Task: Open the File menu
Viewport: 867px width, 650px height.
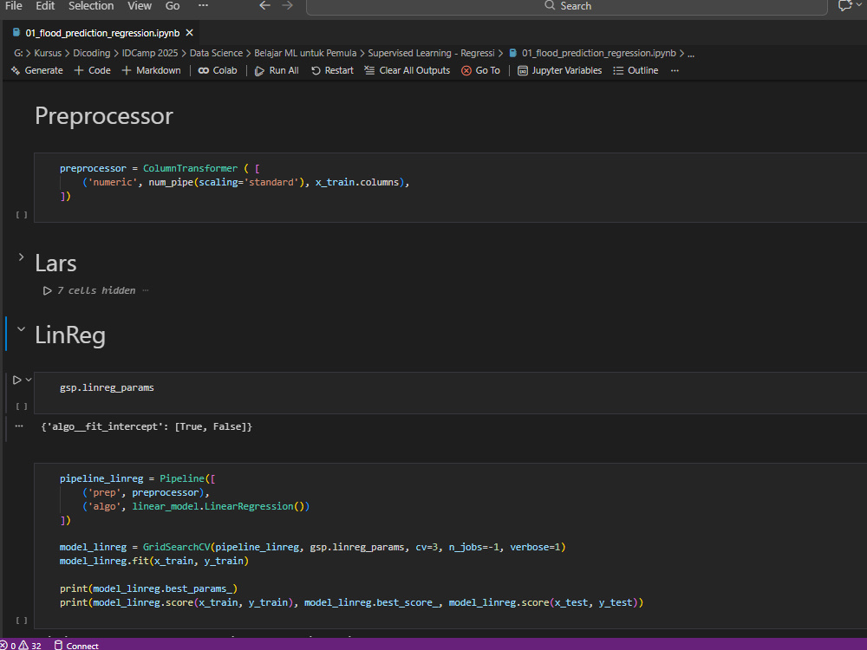Action: point(13,6)
